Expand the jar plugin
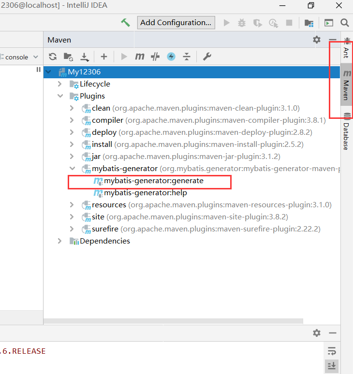 pyautogui.click(x=72, y=157)
